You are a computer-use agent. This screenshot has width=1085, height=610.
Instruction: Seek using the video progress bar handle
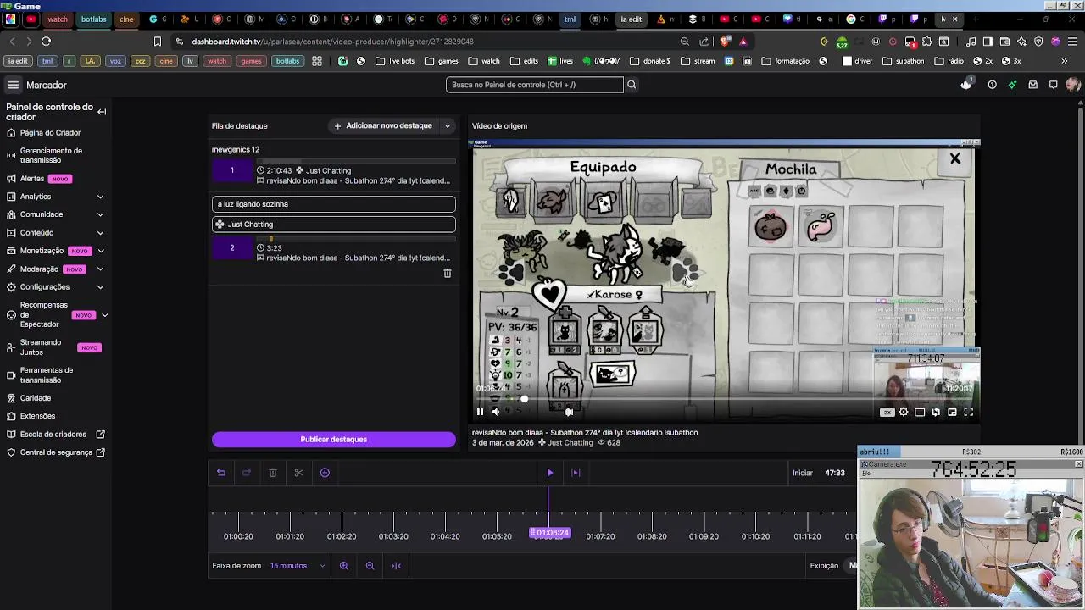(524, 399)
